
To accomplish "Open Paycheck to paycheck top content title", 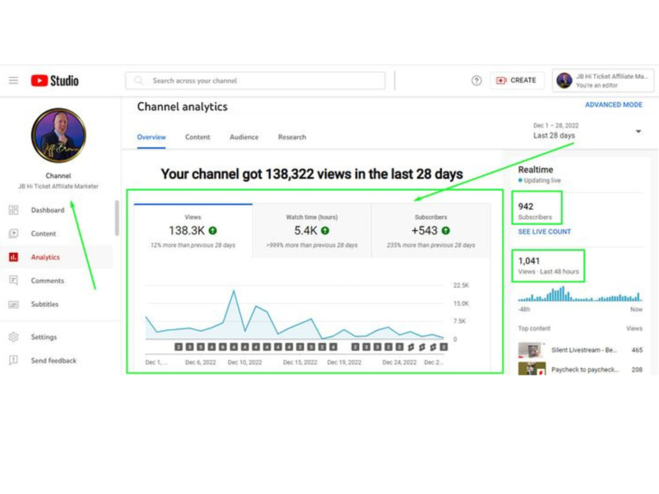I will (x=585, y=370).
